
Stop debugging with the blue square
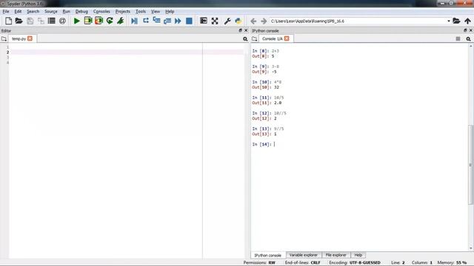[189, 21]
